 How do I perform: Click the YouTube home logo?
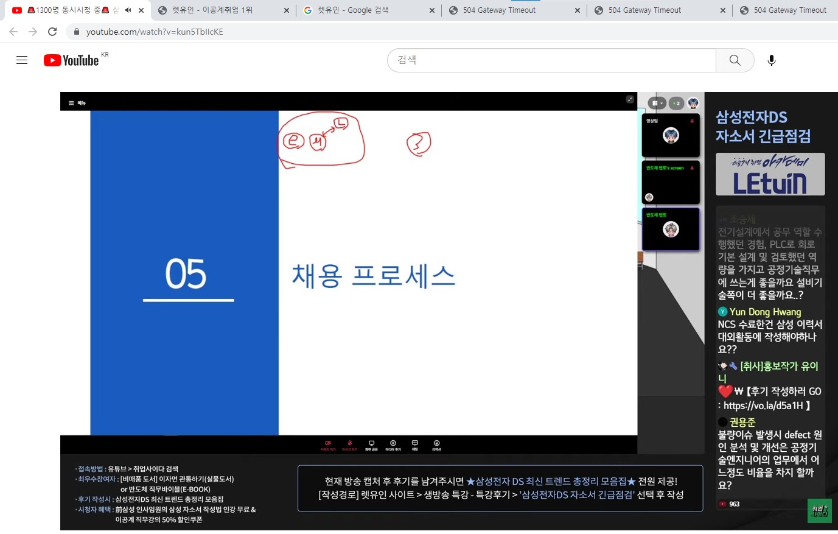[x=71, y=60]
